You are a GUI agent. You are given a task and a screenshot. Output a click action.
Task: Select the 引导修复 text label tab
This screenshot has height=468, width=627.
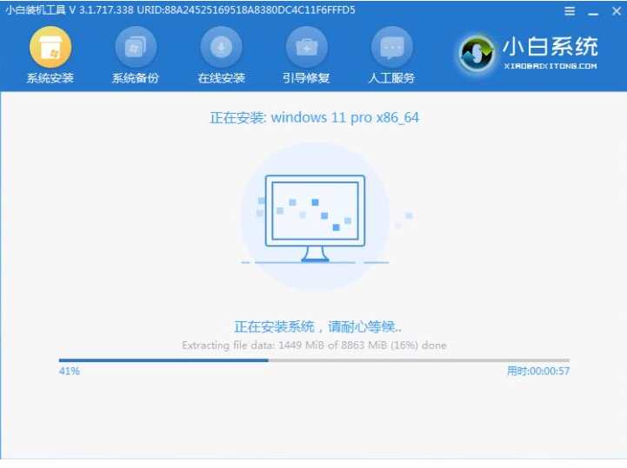coord(306,78)
